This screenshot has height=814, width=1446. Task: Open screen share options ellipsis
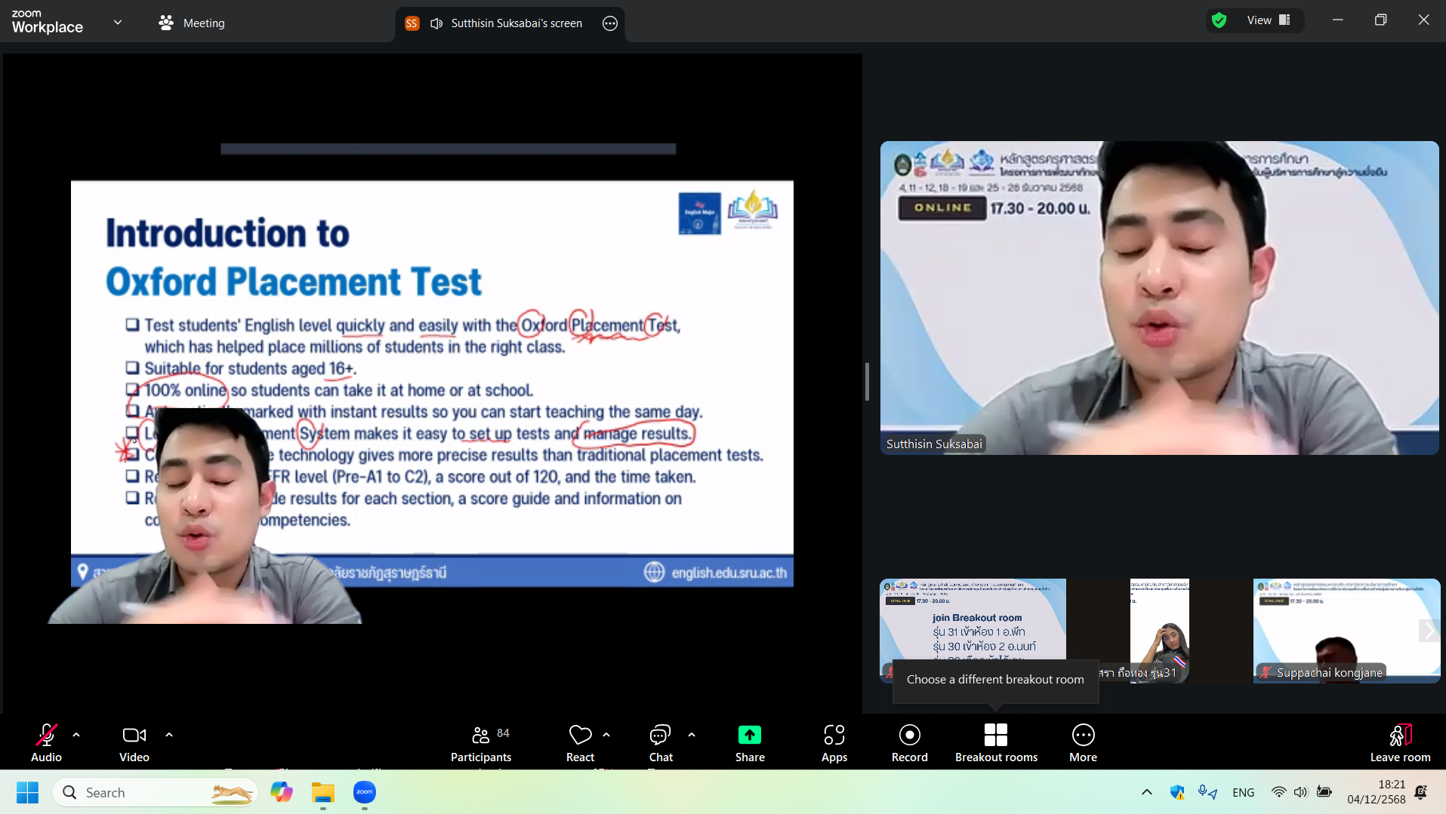click(x=610, y=23)
